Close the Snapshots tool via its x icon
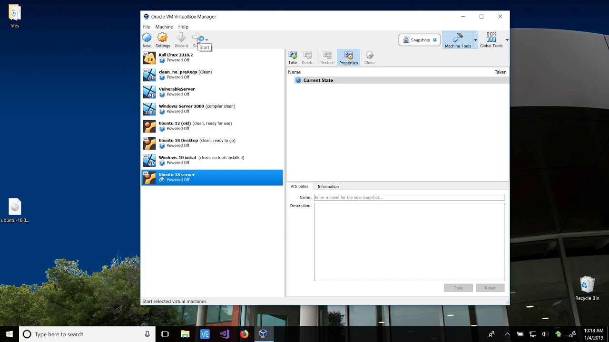Screen dimensions: 609x342 click(x=435, y=40)
